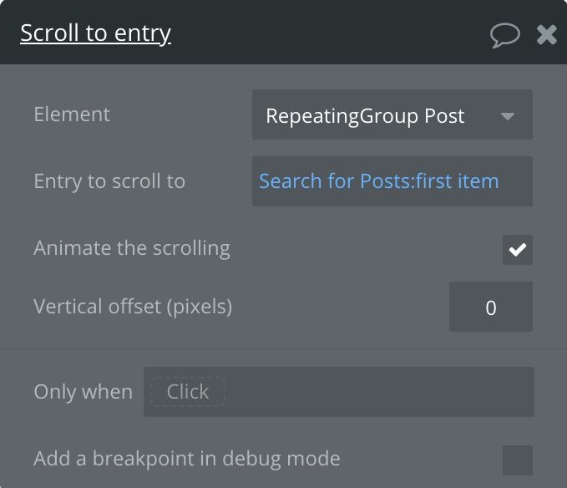Expand the Element dropdown arrow
The width and height of the screenshot is (567, 488).
point(508,116)
